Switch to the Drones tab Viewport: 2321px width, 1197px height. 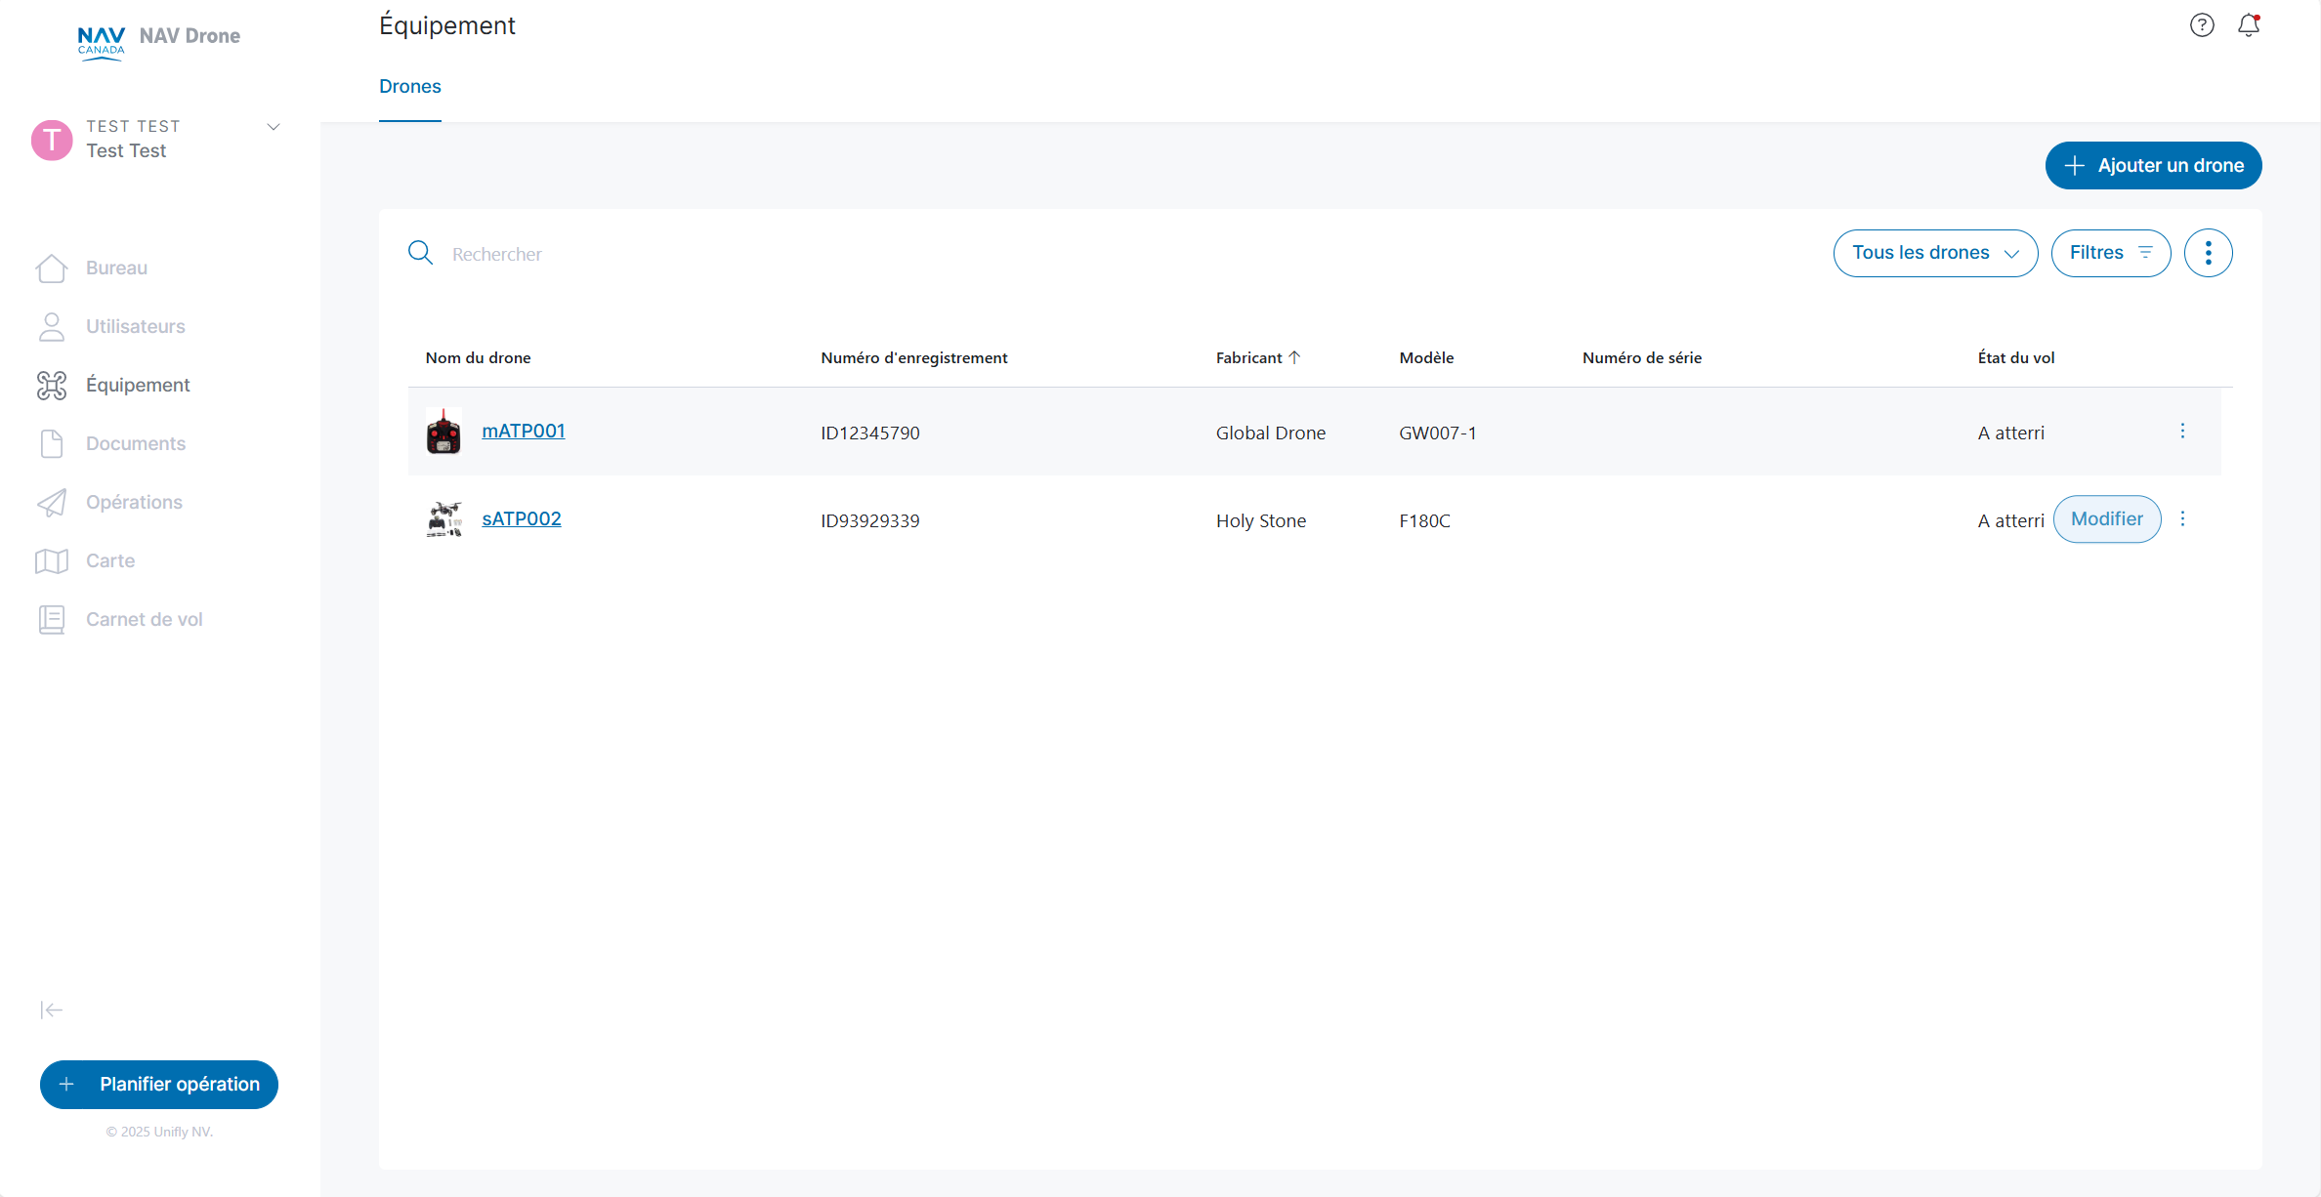410,86
